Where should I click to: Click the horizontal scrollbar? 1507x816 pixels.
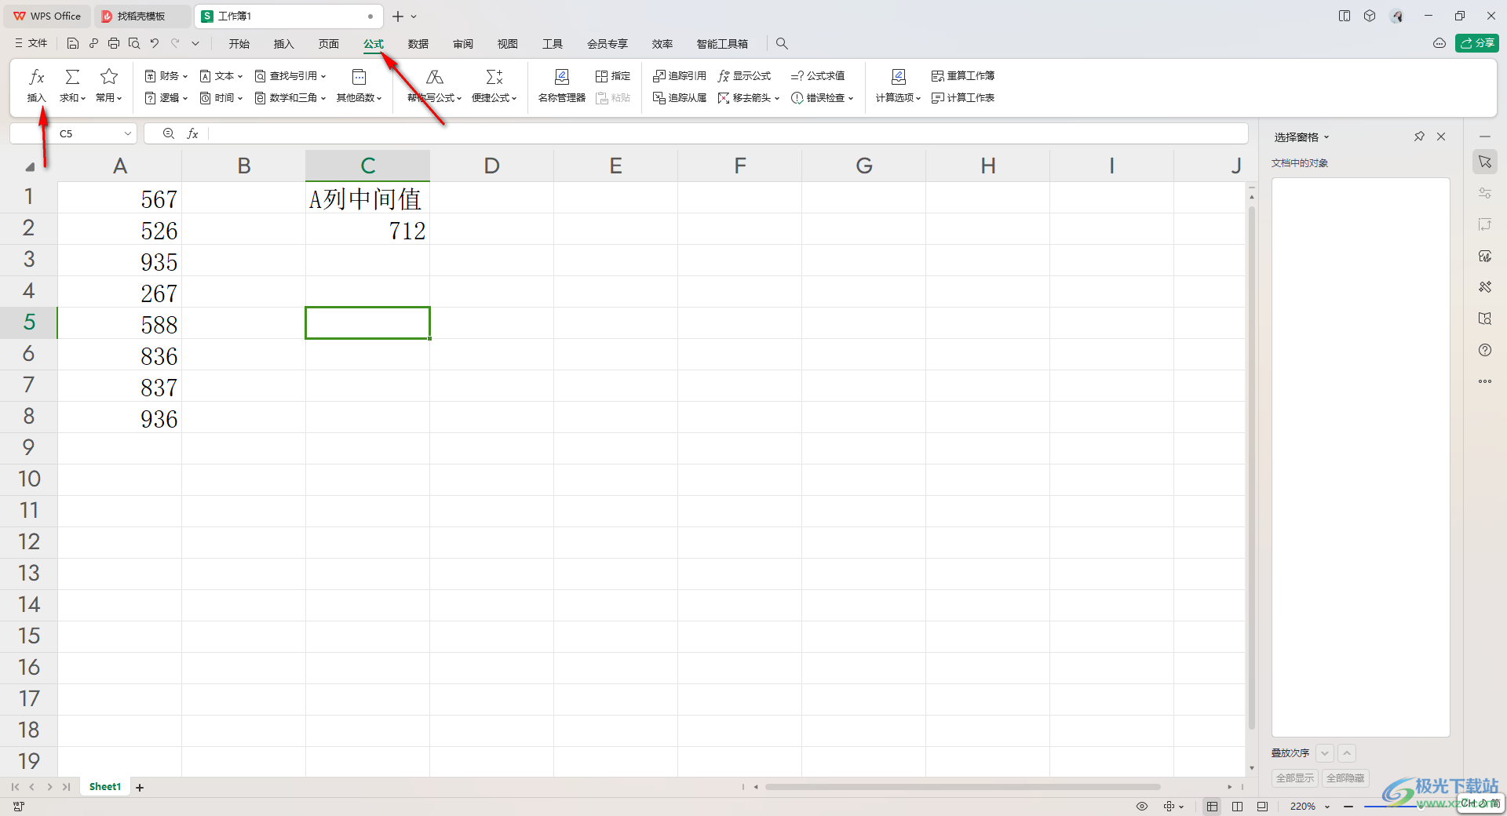point(962,787)
